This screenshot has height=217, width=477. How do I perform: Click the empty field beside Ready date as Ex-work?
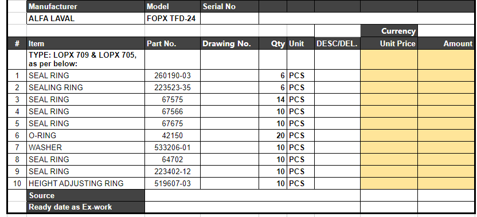[252, 207]
